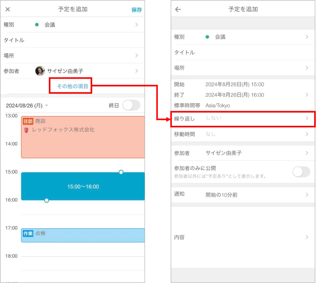Tap 作業 blue tag badge
The height and width of the screenshot is (283, 316).
(28, 234)
